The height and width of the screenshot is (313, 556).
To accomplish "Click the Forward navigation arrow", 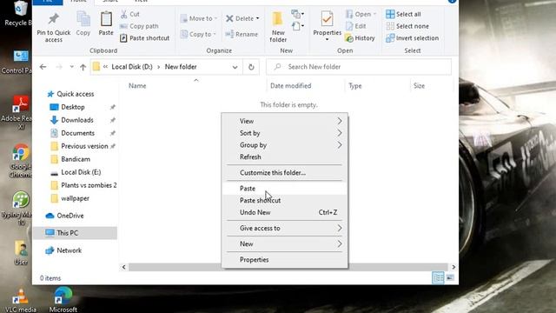I will tap(59, 67).
